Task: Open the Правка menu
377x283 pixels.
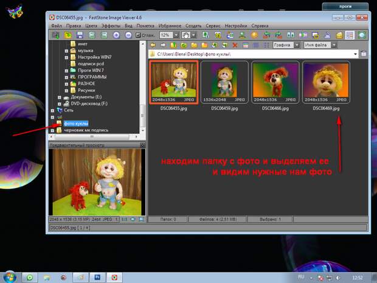Action: pos(74,26)
